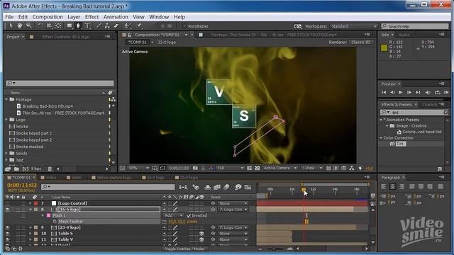Select the Pan Behind tool
This screenshot has width=454, height=255.
pos(58,25)
